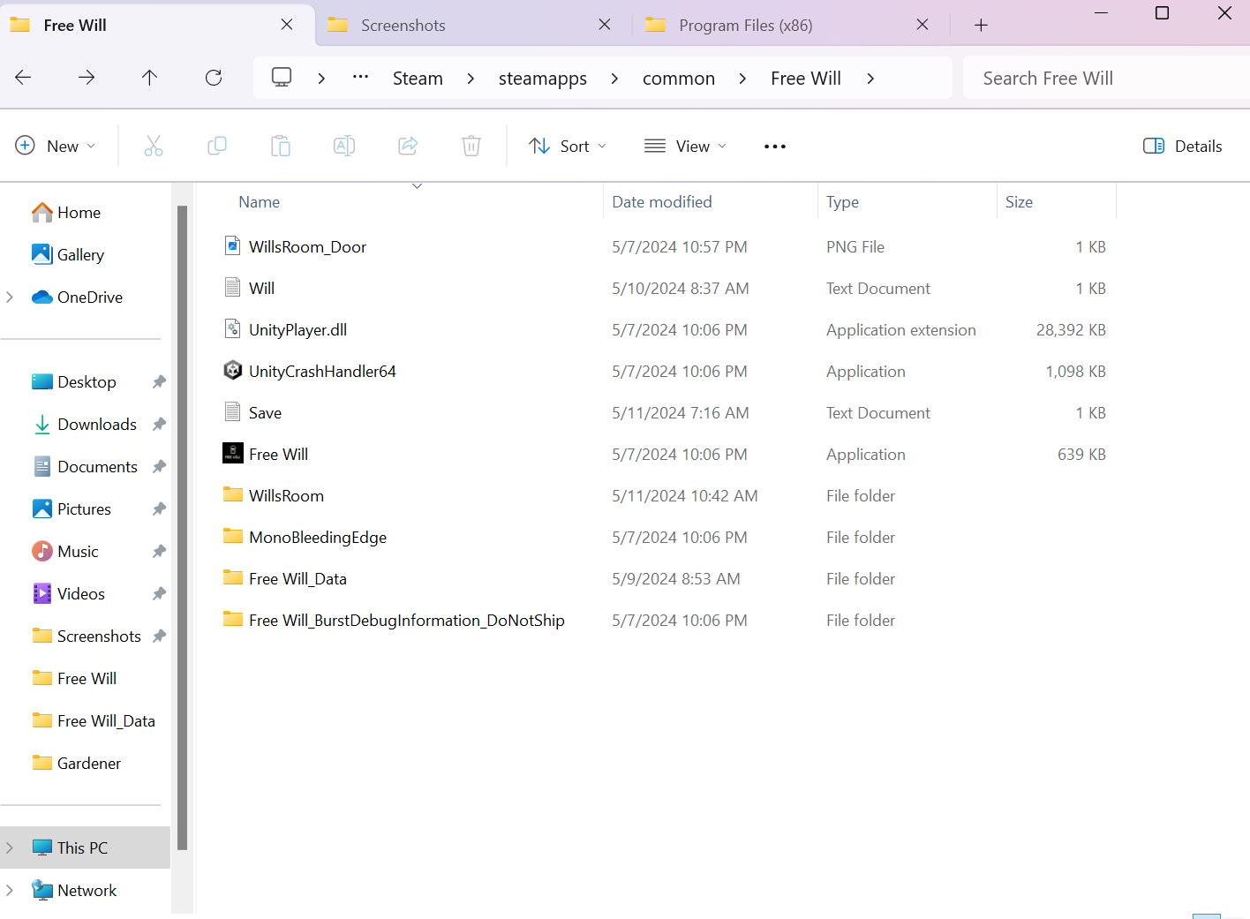The image size is (1250, 919).
Task: Select the Save text document icon
Action: [x=232, y=411]
